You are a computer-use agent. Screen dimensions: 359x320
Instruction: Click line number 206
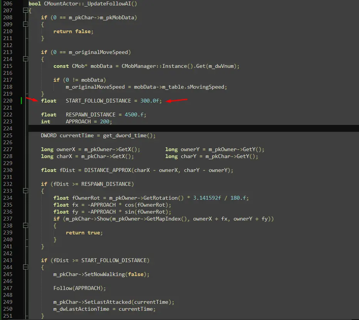click(x=8, y=3)
